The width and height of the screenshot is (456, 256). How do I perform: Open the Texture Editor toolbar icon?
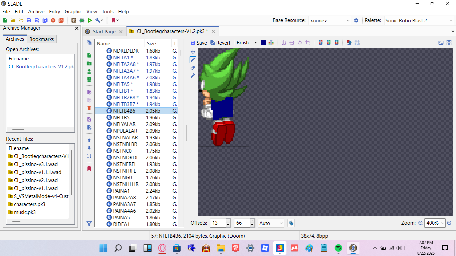pyautogui.click(x=74, y=20)
